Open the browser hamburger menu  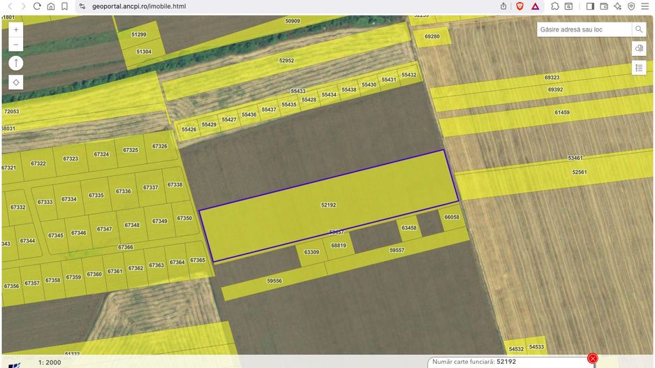coord(645,6)
